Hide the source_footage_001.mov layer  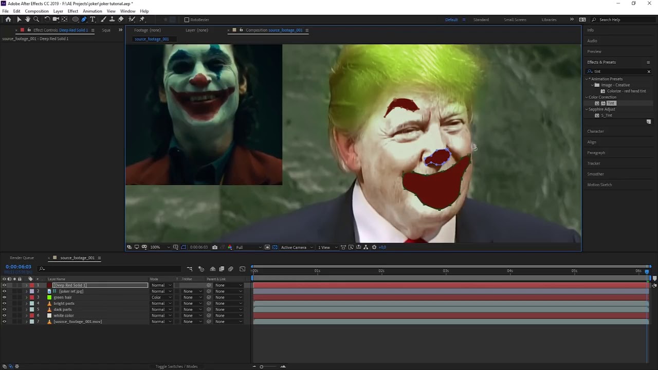click(x=4, y=322)
